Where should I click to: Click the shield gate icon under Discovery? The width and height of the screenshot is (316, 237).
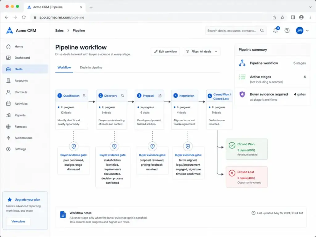pyautogui.click(x=114, y=146)
